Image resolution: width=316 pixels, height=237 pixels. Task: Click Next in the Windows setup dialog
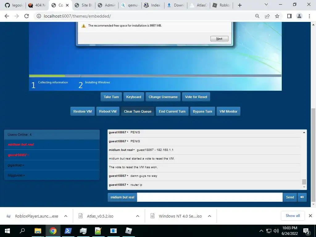(x=219, y=39)
